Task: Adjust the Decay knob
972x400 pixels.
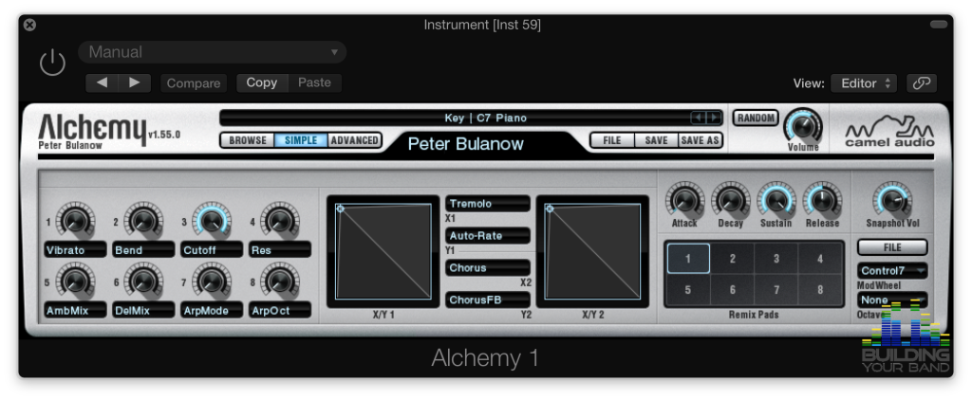Action: tap(731, 199)
